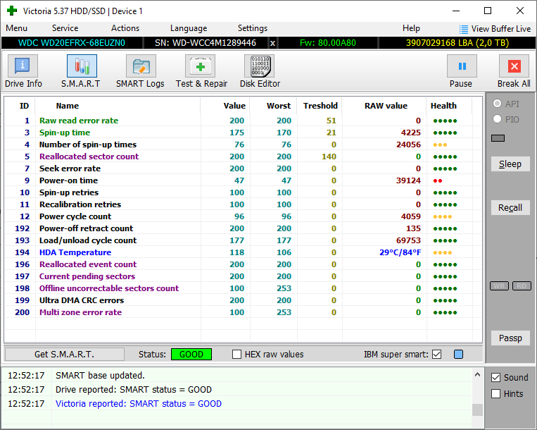
Task: Select the API radio button
Action: coord(498,104)
